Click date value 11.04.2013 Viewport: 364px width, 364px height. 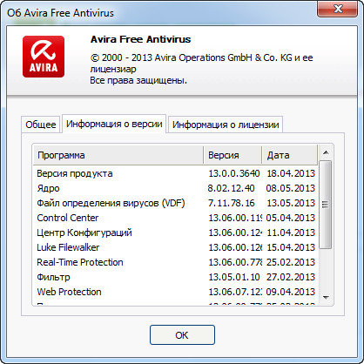(x=291, y=233)
